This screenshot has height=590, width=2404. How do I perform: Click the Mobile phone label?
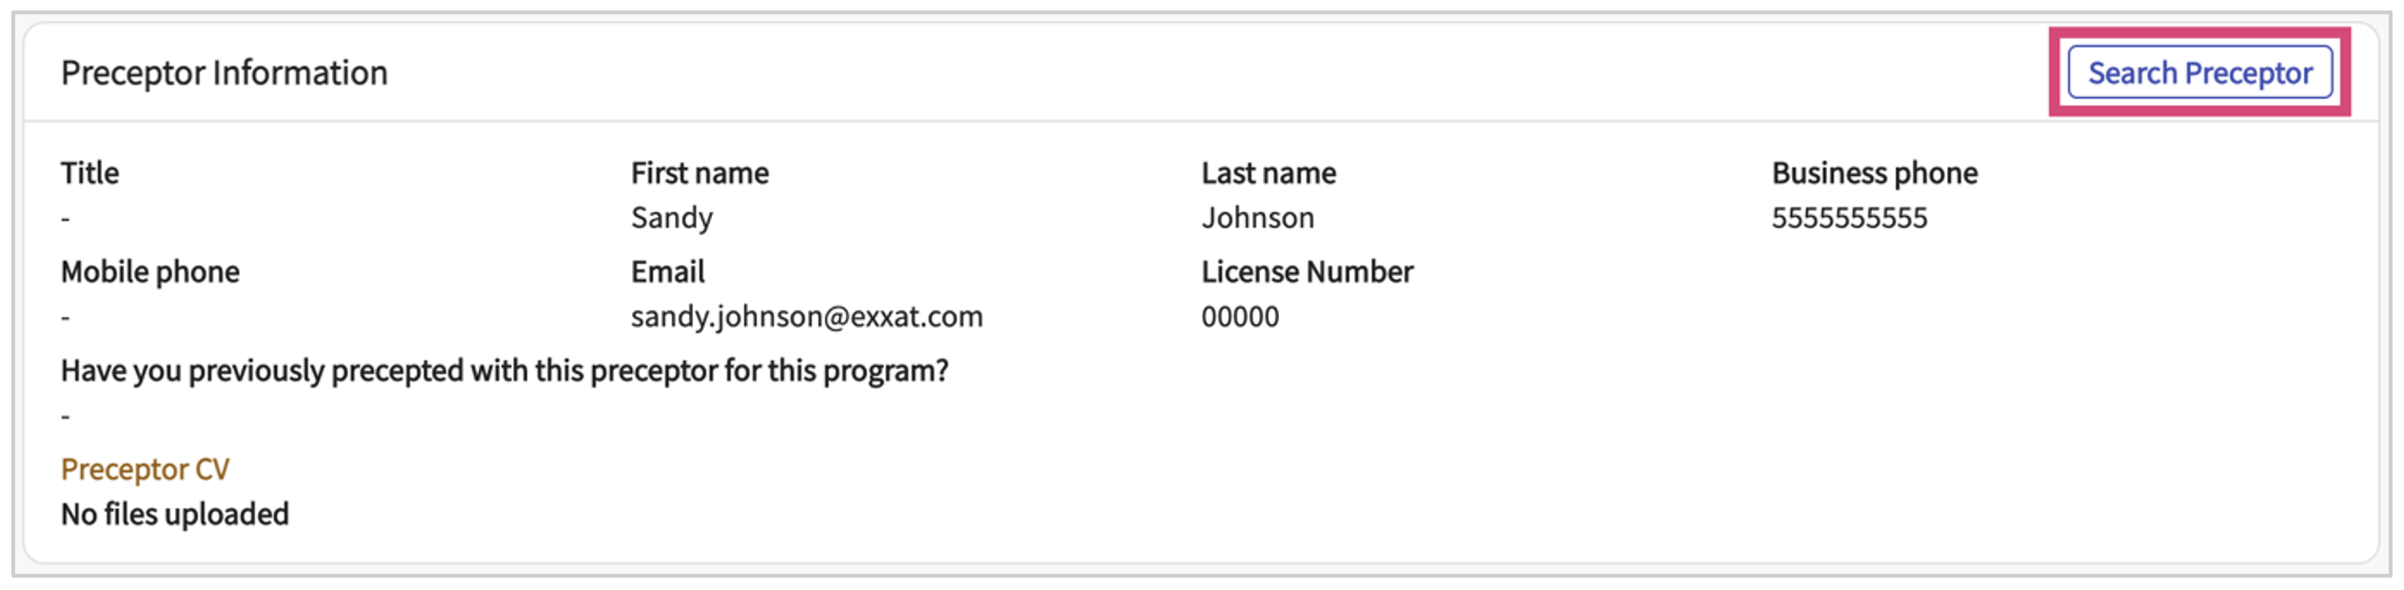coord(150,272)
